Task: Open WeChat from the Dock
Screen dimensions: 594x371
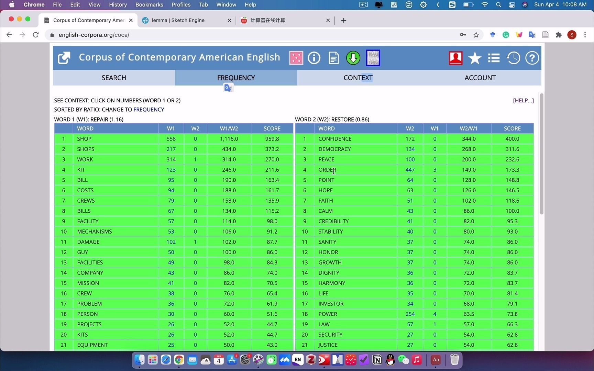Action: [x=404, y=360]
